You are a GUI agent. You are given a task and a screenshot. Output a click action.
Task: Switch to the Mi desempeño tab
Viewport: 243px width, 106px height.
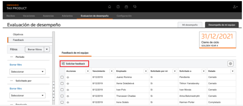point(190,25)
